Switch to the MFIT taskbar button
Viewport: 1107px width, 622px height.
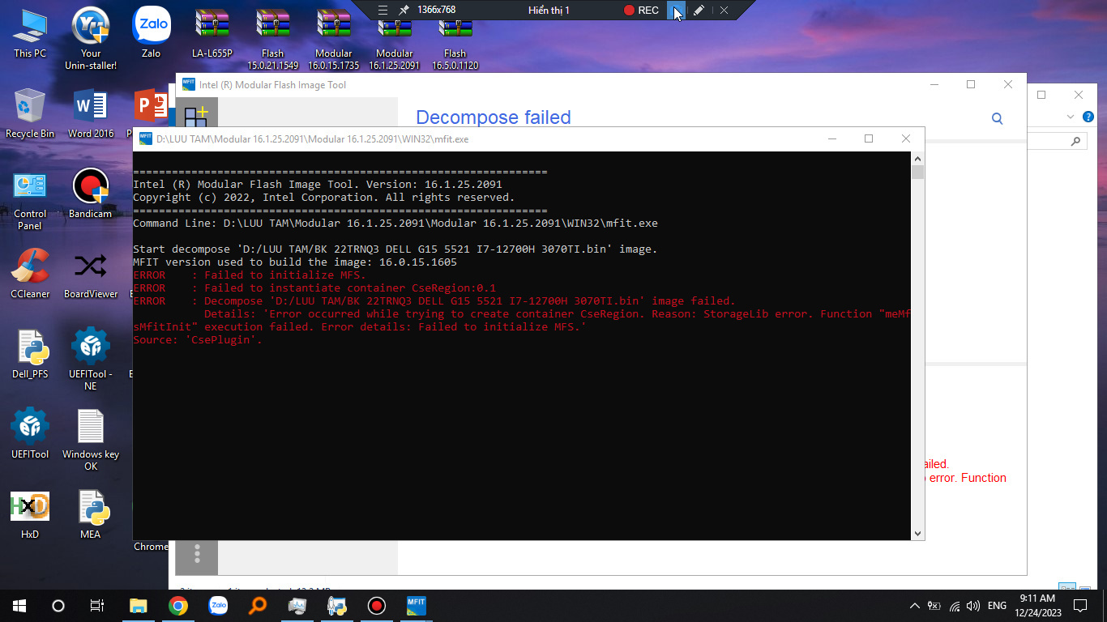[x=417, y=605]
